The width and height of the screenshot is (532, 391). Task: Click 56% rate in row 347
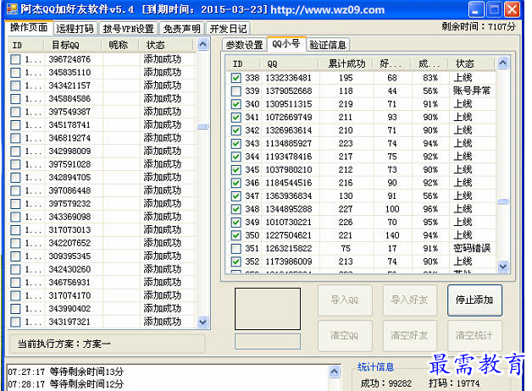430,196
